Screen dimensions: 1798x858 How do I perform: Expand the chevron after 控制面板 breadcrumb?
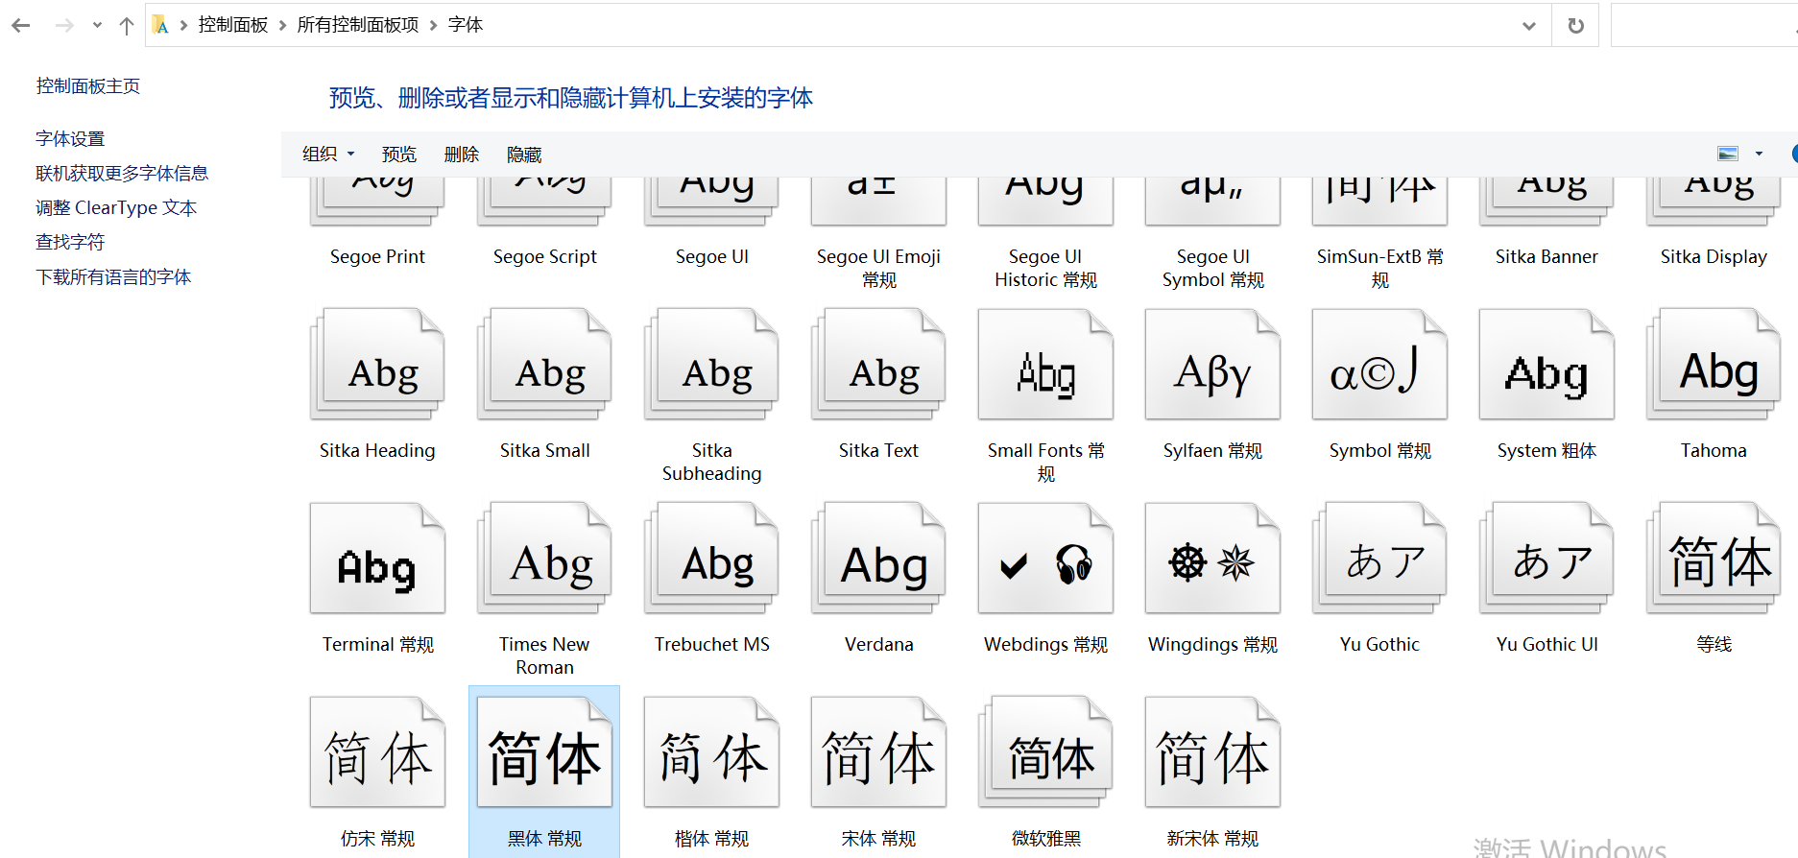[x=282, y=25]
